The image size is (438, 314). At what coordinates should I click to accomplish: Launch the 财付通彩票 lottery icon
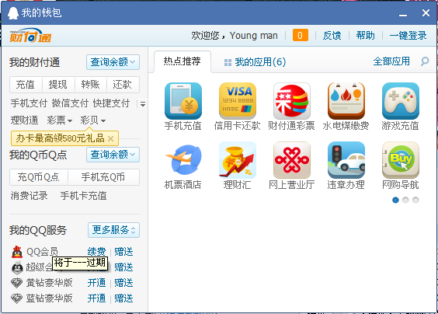coord(292,101)
